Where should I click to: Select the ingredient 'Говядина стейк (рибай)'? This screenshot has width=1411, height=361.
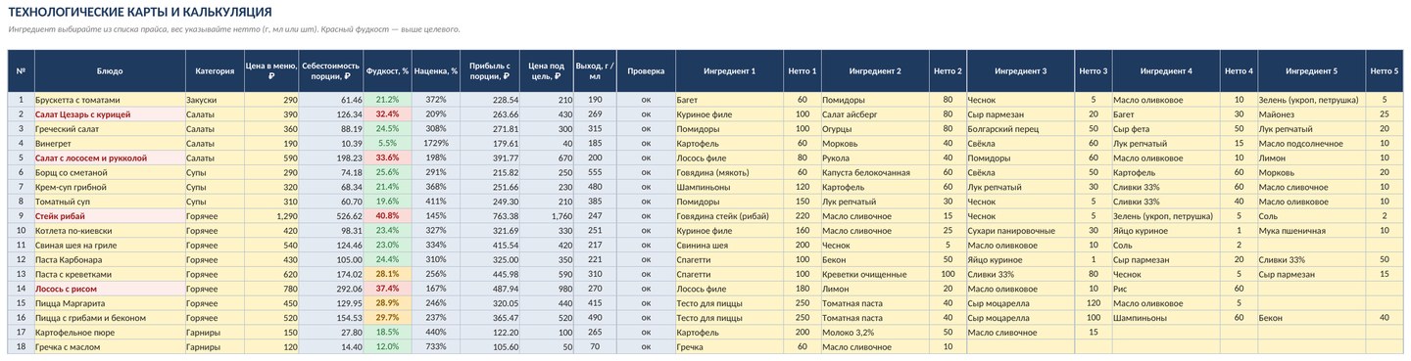(x=729, y=216)
